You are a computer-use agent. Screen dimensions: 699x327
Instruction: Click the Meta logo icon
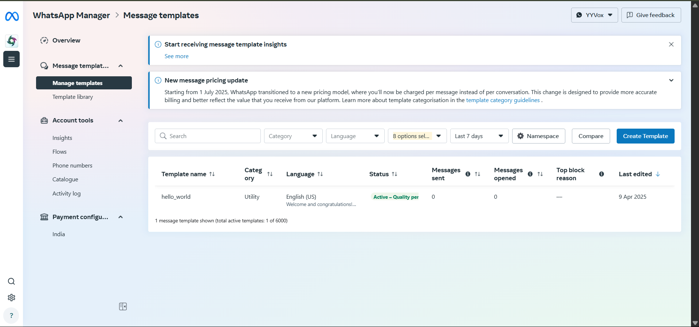(12, 16)
